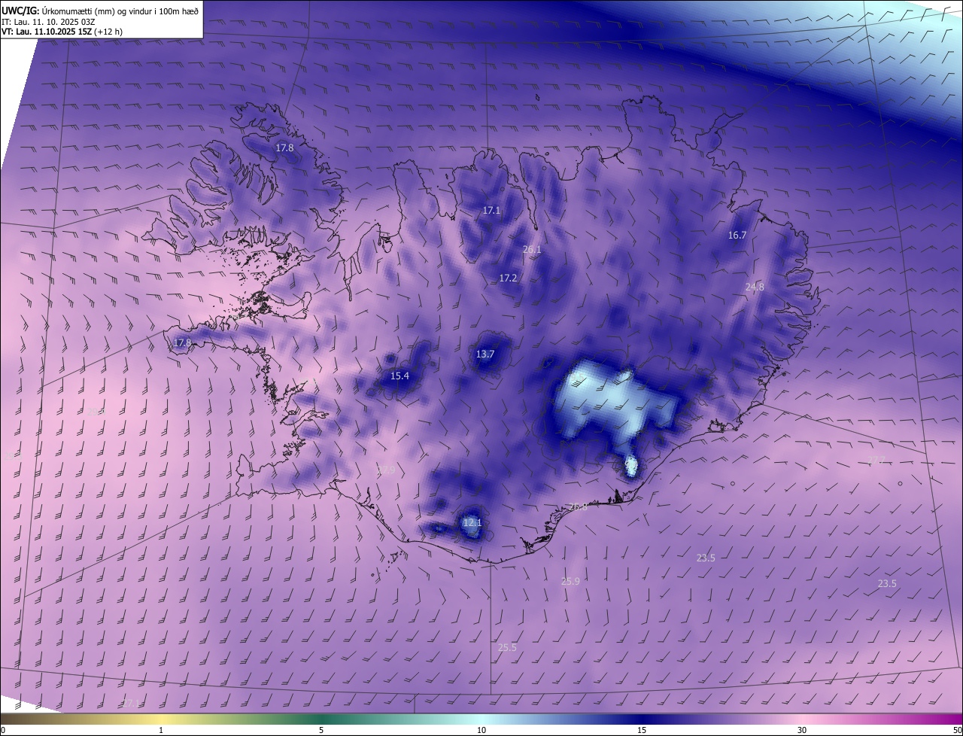Click the 1 tick label on the color scale
This screenshot has width=963, height=736.
point(161,730)
